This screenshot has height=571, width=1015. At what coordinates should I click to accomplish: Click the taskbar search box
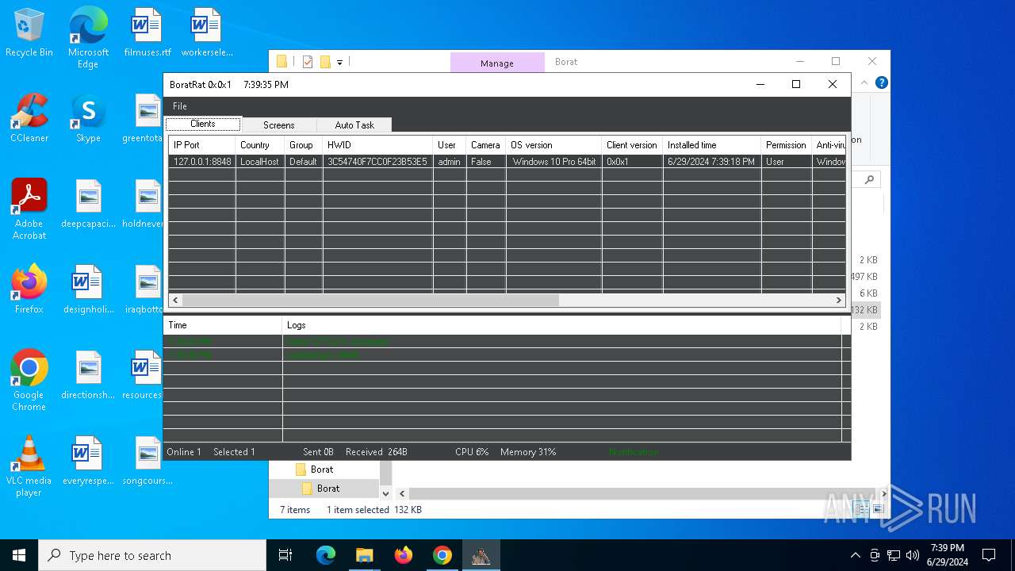click(x=152, y=555)
